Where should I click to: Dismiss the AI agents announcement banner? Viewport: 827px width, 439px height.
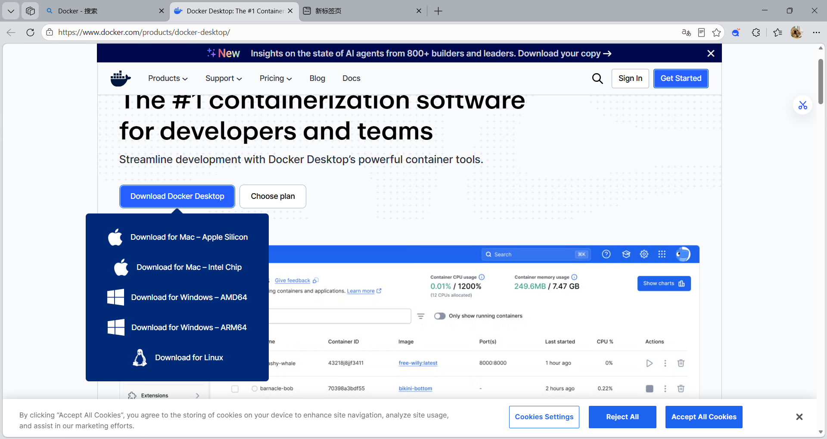coord(711,53)
